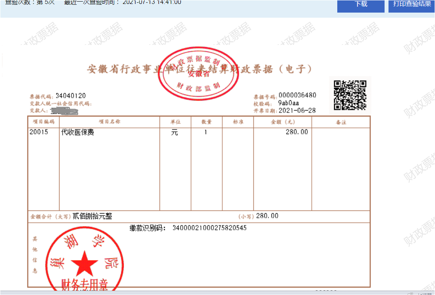Click the 财务专用章 text on the round stamp
Image resolution: width=435 pixels, height=295 pixels.
tap(84, 285)
